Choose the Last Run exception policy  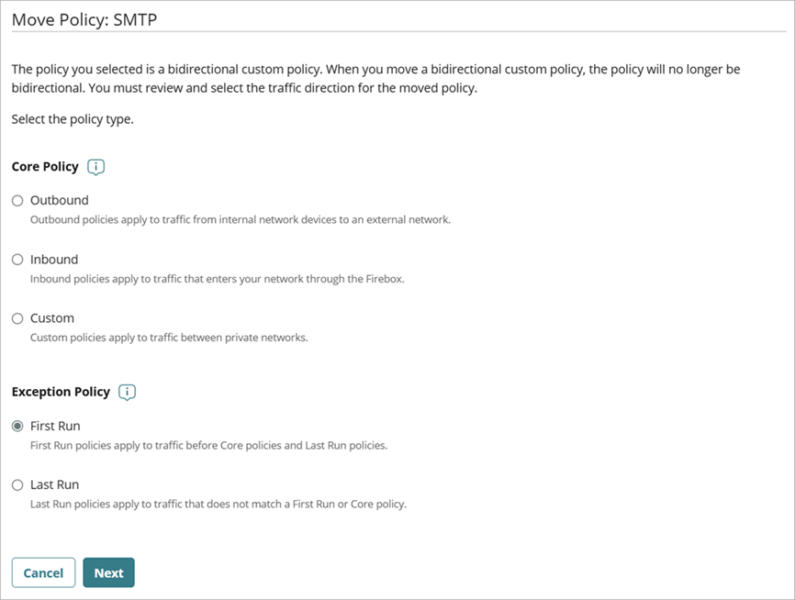(17, 484)
